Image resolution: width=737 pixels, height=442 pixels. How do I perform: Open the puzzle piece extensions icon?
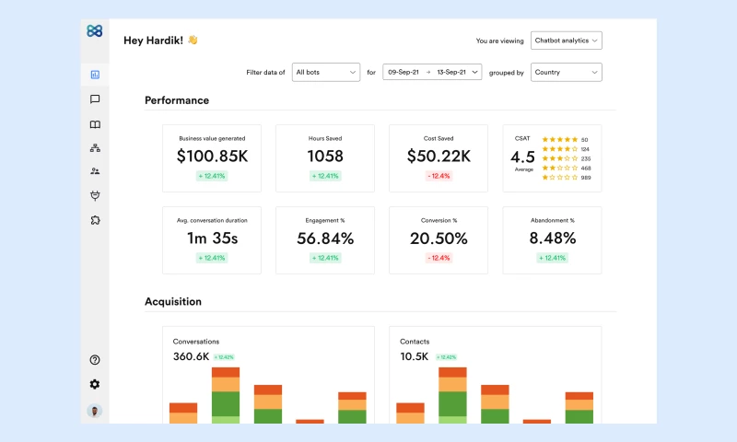tap(94, 220)
